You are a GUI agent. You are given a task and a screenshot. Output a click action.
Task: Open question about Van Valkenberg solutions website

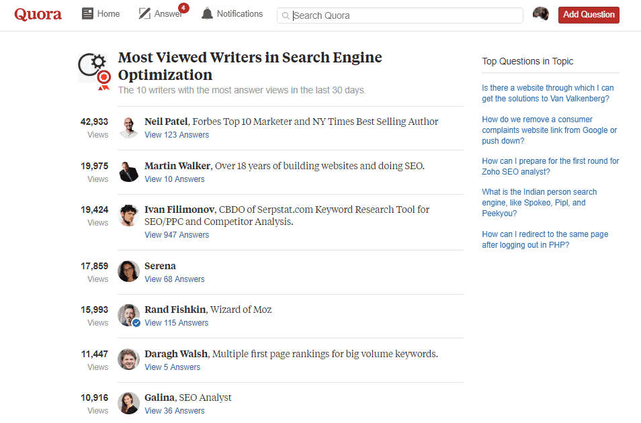click(x=548, y=93)
